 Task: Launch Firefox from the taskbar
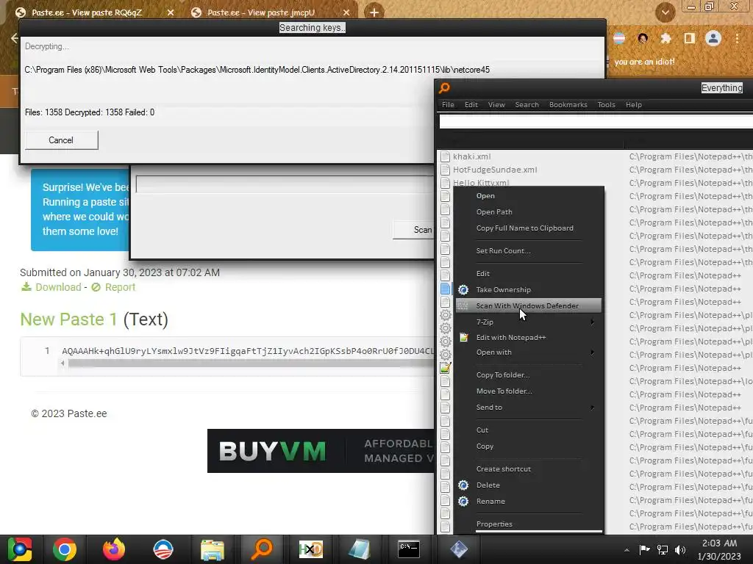[114, 549]
